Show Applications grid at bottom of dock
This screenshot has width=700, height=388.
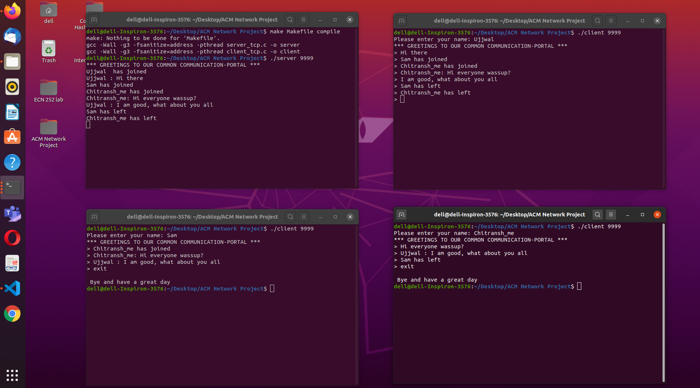click(x=12, y=375)
